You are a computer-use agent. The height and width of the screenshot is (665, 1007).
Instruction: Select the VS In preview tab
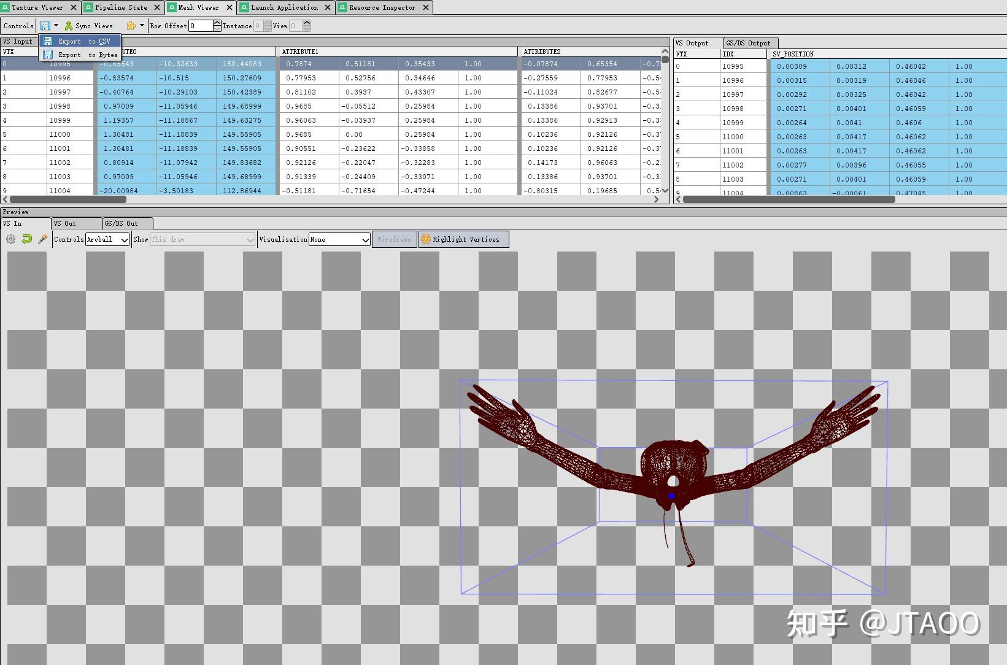25,223
